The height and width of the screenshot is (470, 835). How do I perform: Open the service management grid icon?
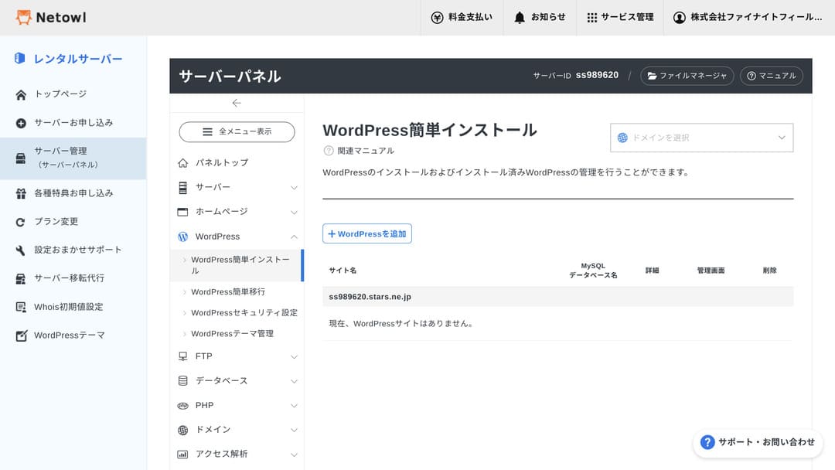click(592, 17)
